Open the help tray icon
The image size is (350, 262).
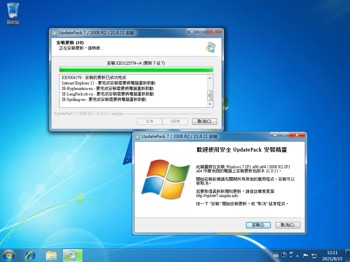(284, 255)
